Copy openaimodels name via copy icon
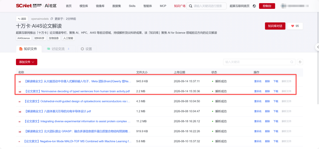 pos(52,19)
